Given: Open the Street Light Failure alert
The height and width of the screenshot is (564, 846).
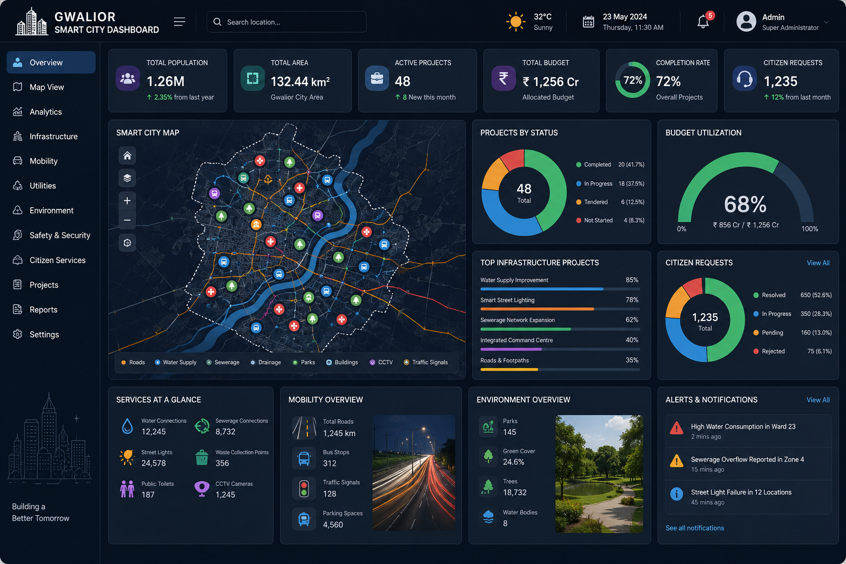Looking at the screenshot, I should click(748, 497).
